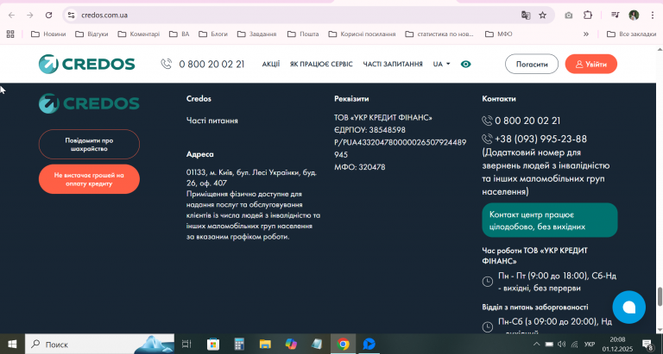Viewport: 663px width, 354px height.
Task: Click the Credos logo in the header
Action: point(86,64)
